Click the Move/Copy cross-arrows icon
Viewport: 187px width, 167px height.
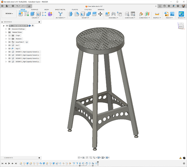pos(100,14)
